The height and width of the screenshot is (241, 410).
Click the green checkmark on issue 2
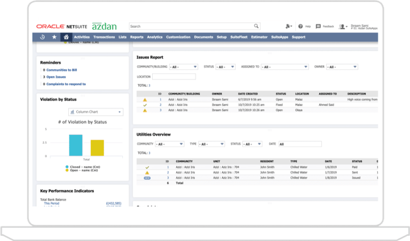(x=145, y=105)
